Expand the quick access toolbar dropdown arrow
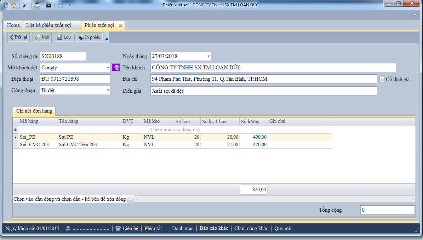 [x=70, y=5]
